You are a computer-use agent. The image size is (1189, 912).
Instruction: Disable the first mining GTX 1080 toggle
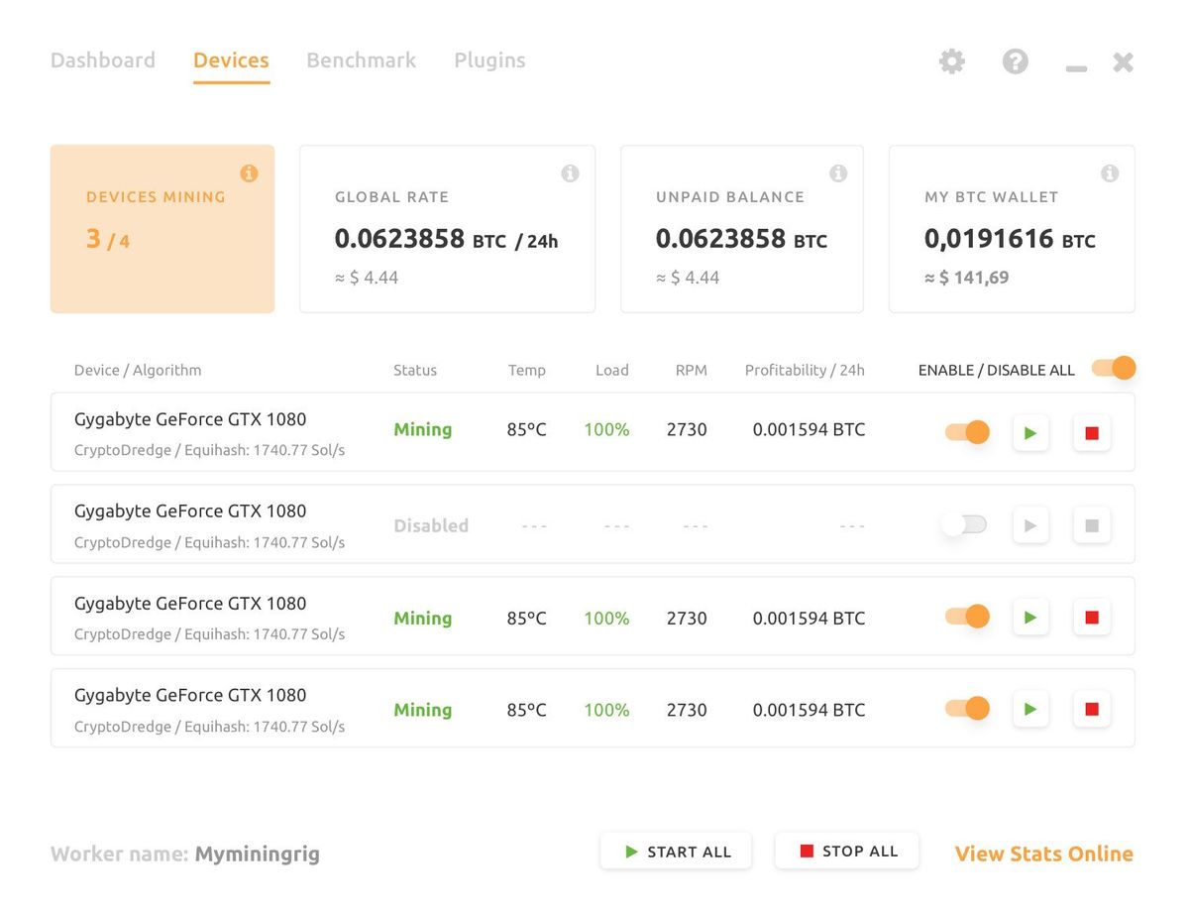pos(965,432)
